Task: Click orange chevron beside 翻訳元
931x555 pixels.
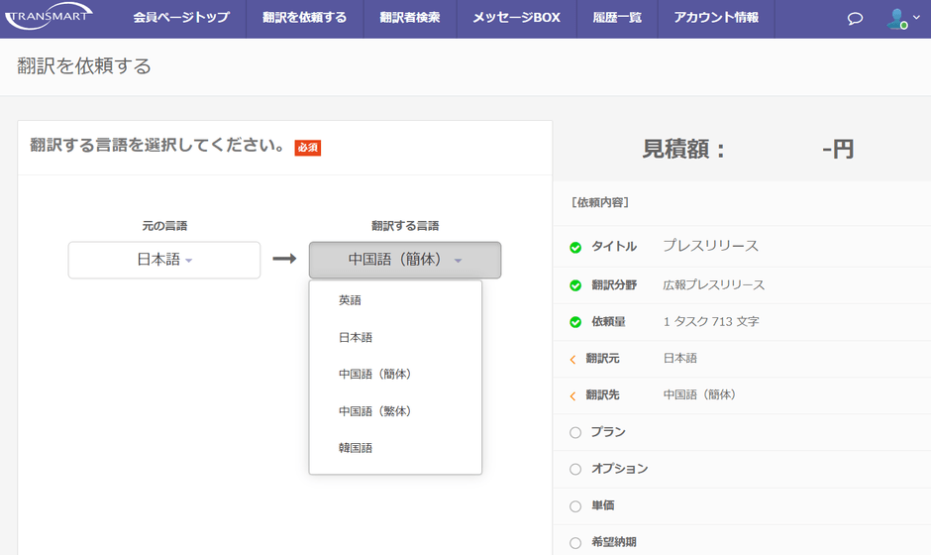Action: point(573,359)
